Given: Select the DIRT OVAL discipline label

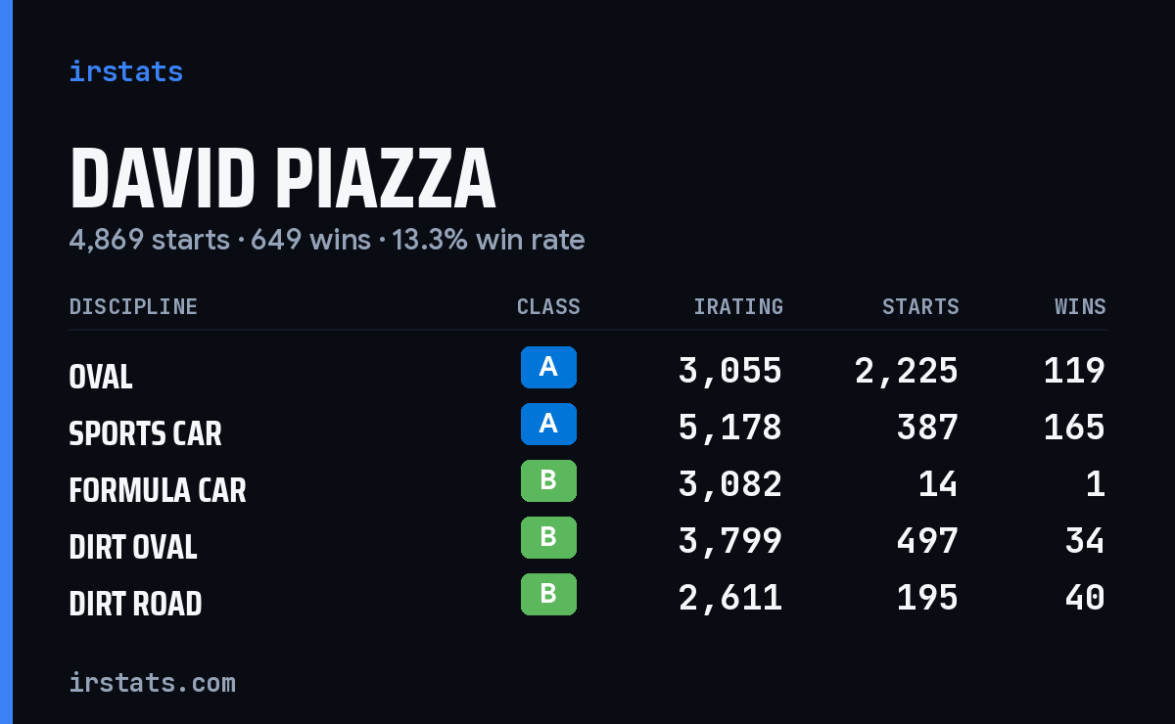Looking at the screenshot, I should pyautogui.click(x=133, y=547).
